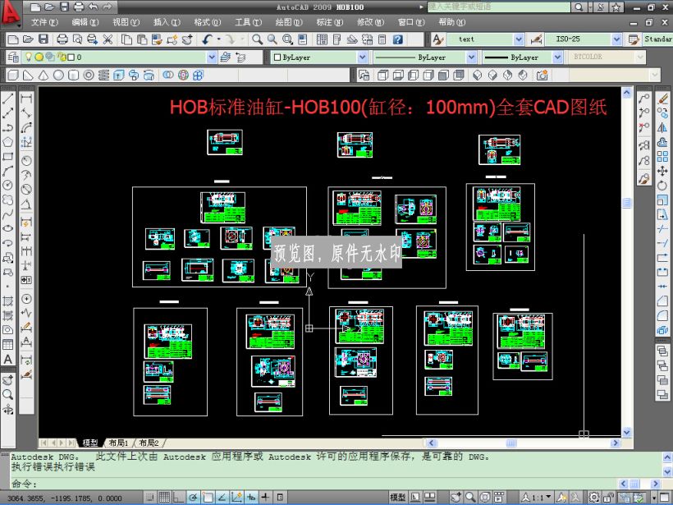Open the ByLayer color dropdown
The width and height of the screenshot is (673, 505).
point(362,57)
